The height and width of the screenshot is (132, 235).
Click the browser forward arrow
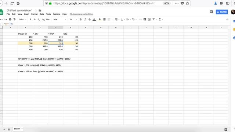coord(6,3)
